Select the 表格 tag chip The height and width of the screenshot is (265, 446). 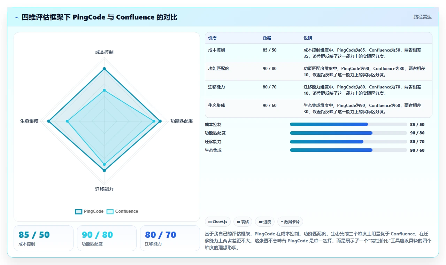243,222
